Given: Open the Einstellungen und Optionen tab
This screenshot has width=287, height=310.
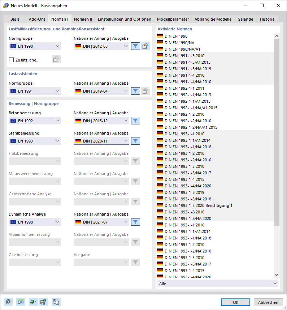Looking at the screenshot, I should point(125,19).
